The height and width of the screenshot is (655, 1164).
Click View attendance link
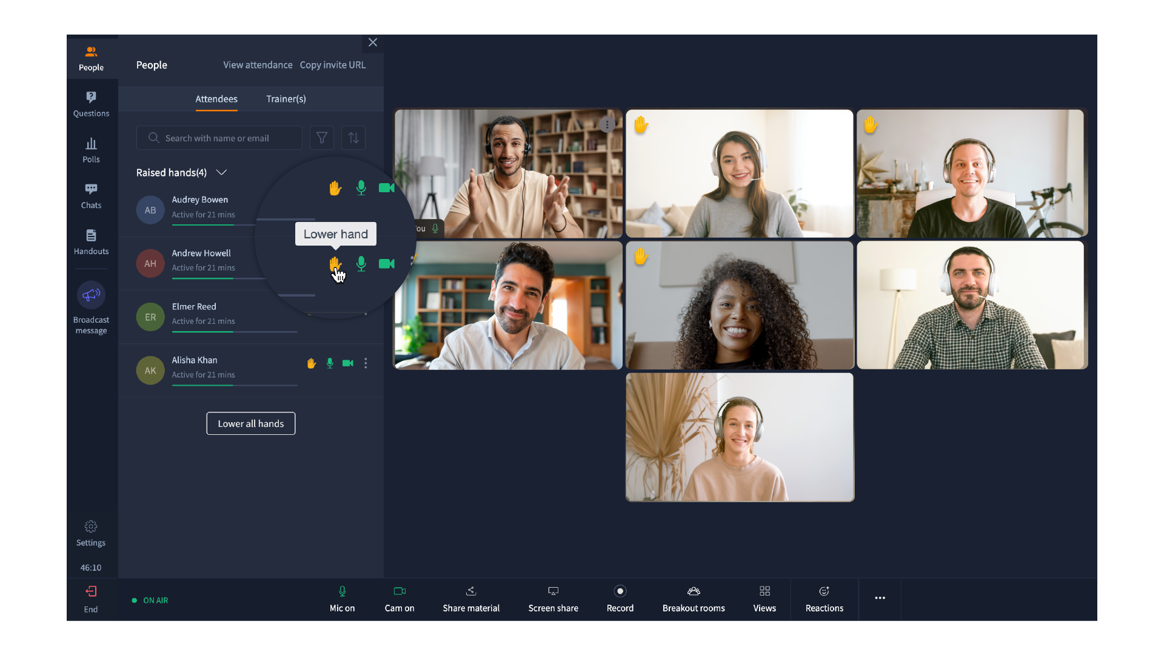258,65
